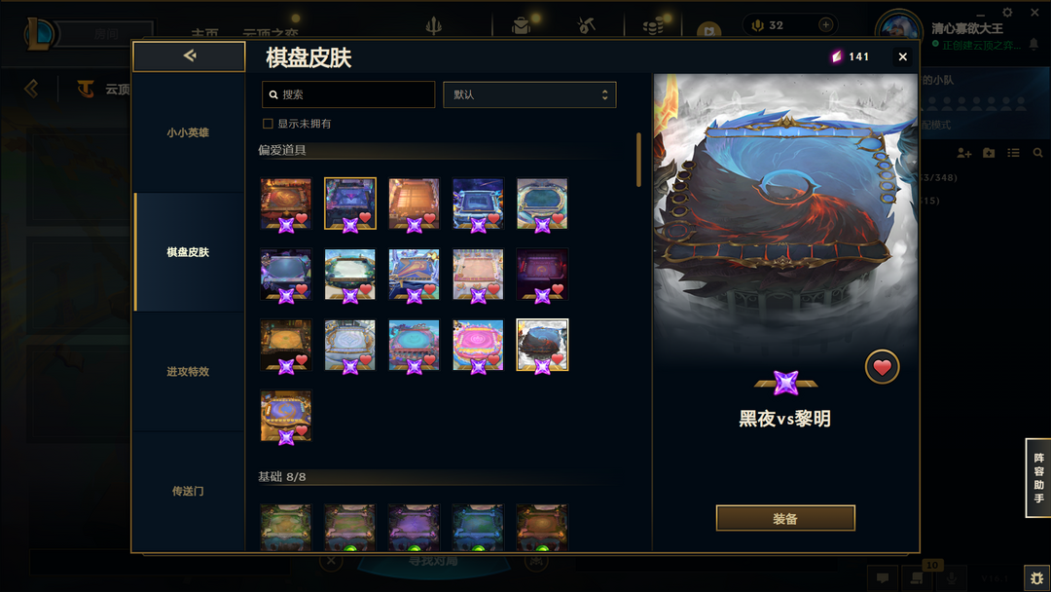The image size is (1051, 592).
Task: Click the purple star shard currency icon
Action: click(837, 57)
